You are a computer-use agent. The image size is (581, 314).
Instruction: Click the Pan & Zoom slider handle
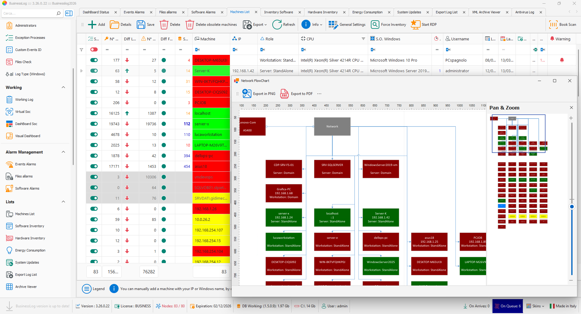pyautogui.click(x=572, y=207)
